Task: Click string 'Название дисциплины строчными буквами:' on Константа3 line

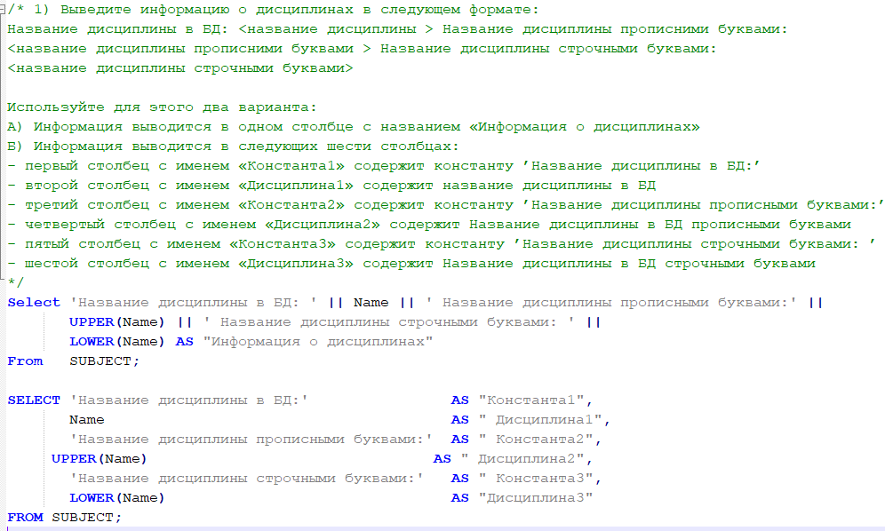Action: [x=246, y=479]
